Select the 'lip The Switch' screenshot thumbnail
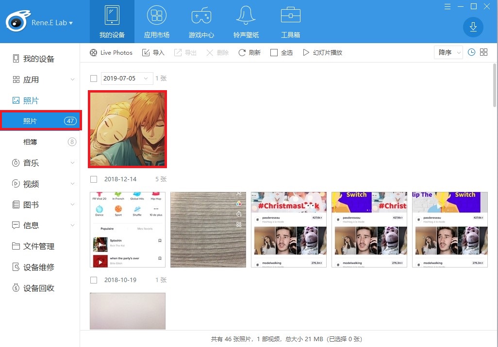498x347 pixels. tap(450, 230)
